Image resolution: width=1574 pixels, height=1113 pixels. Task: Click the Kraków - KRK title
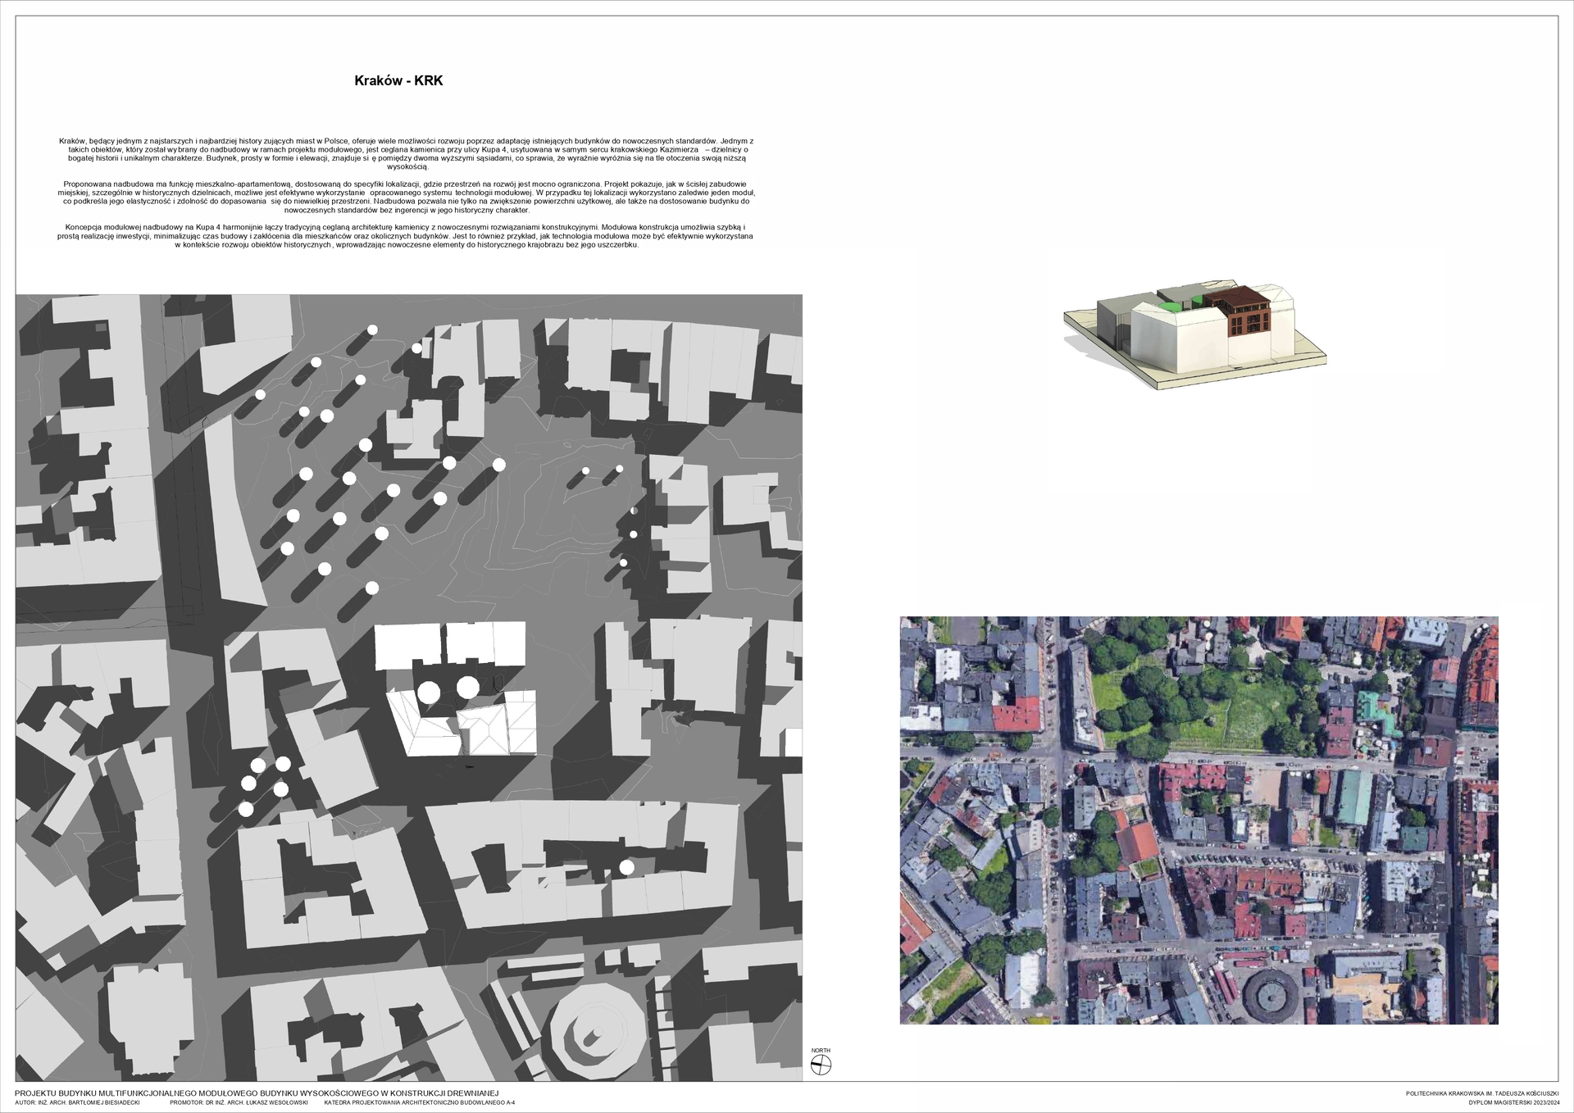point(398,81)
